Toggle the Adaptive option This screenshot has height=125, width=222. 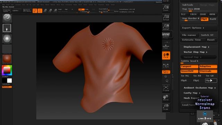tap(208, 66)
